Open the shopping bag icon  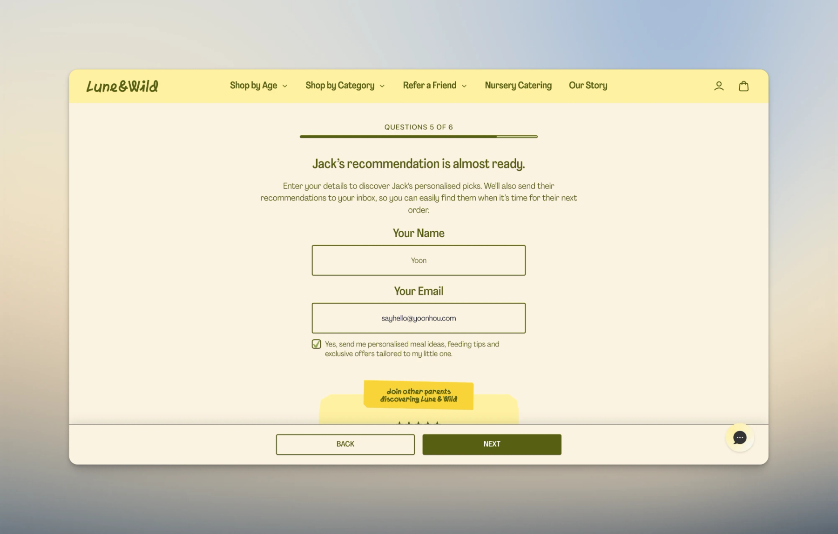pos(743,86)
